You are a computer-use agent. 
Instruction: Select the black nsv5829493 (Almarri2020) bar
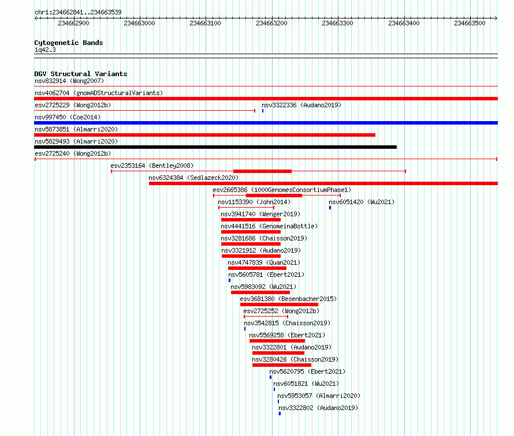pos(215,147)
